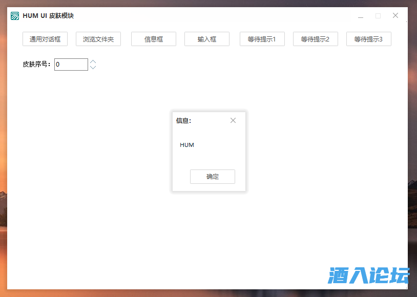Click the 信息: dialog title text
The image size is (417, 297).
tap(183, 121)
